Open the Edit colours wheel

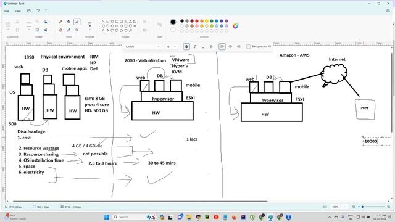235,26
